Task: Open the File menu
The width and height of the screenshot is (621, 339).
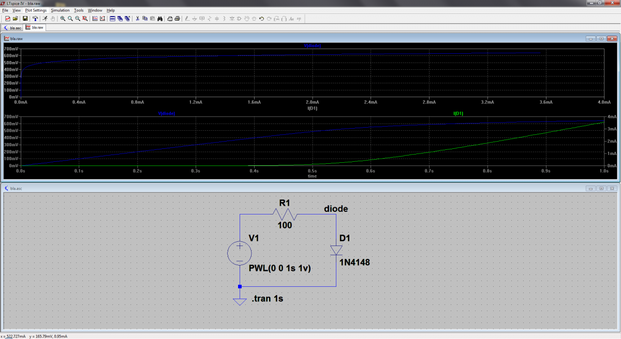Action: (x=5, y=10)
